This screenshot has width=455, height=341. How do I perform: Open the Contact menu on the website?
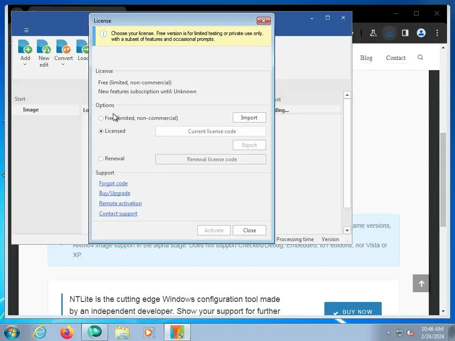coord(396,58)
